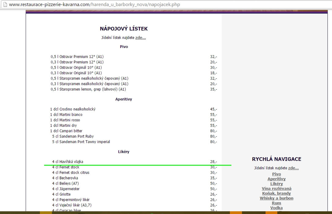
Task: Open Rum navigation link
Action: pyautogui.click(x=277, y=203)
